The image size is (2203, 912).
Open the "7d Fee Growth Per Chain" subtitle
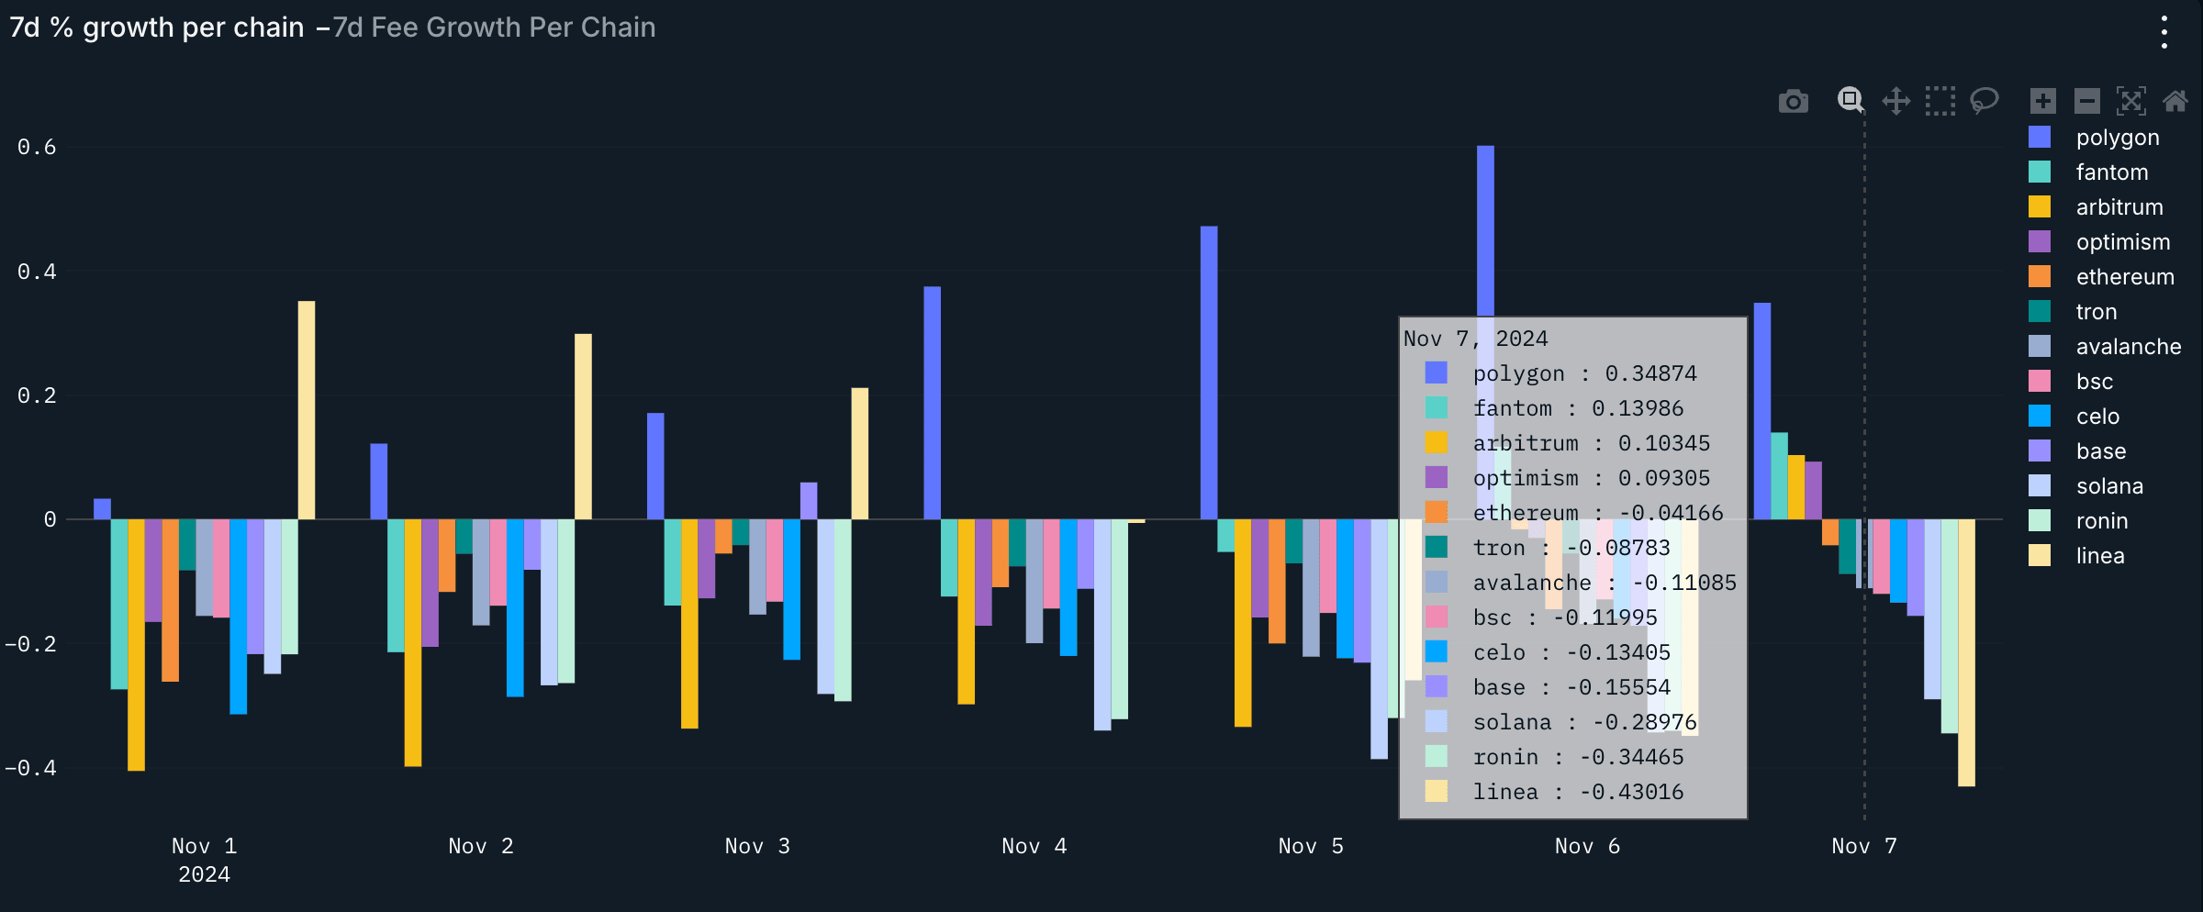pyautogui.click(x=494, y=28)
